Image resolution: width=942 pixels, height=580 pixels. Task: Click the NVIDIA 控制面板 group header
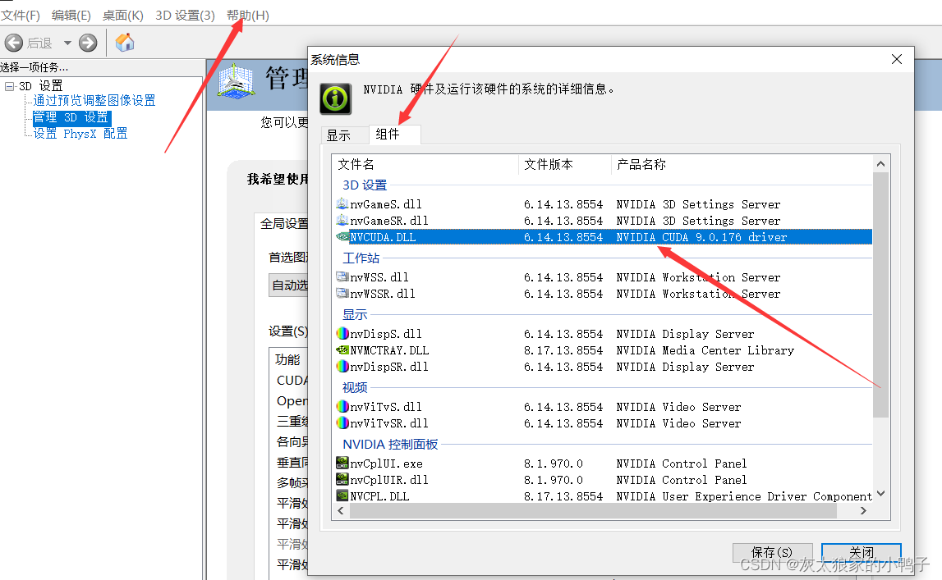point(390,444)
